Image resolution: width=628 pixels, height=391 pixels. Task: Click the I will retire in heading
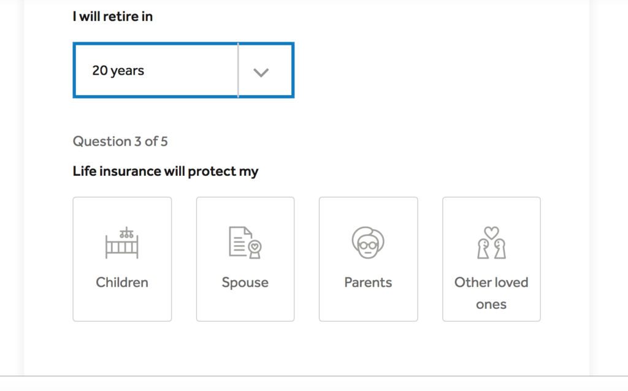pos(113,17)
